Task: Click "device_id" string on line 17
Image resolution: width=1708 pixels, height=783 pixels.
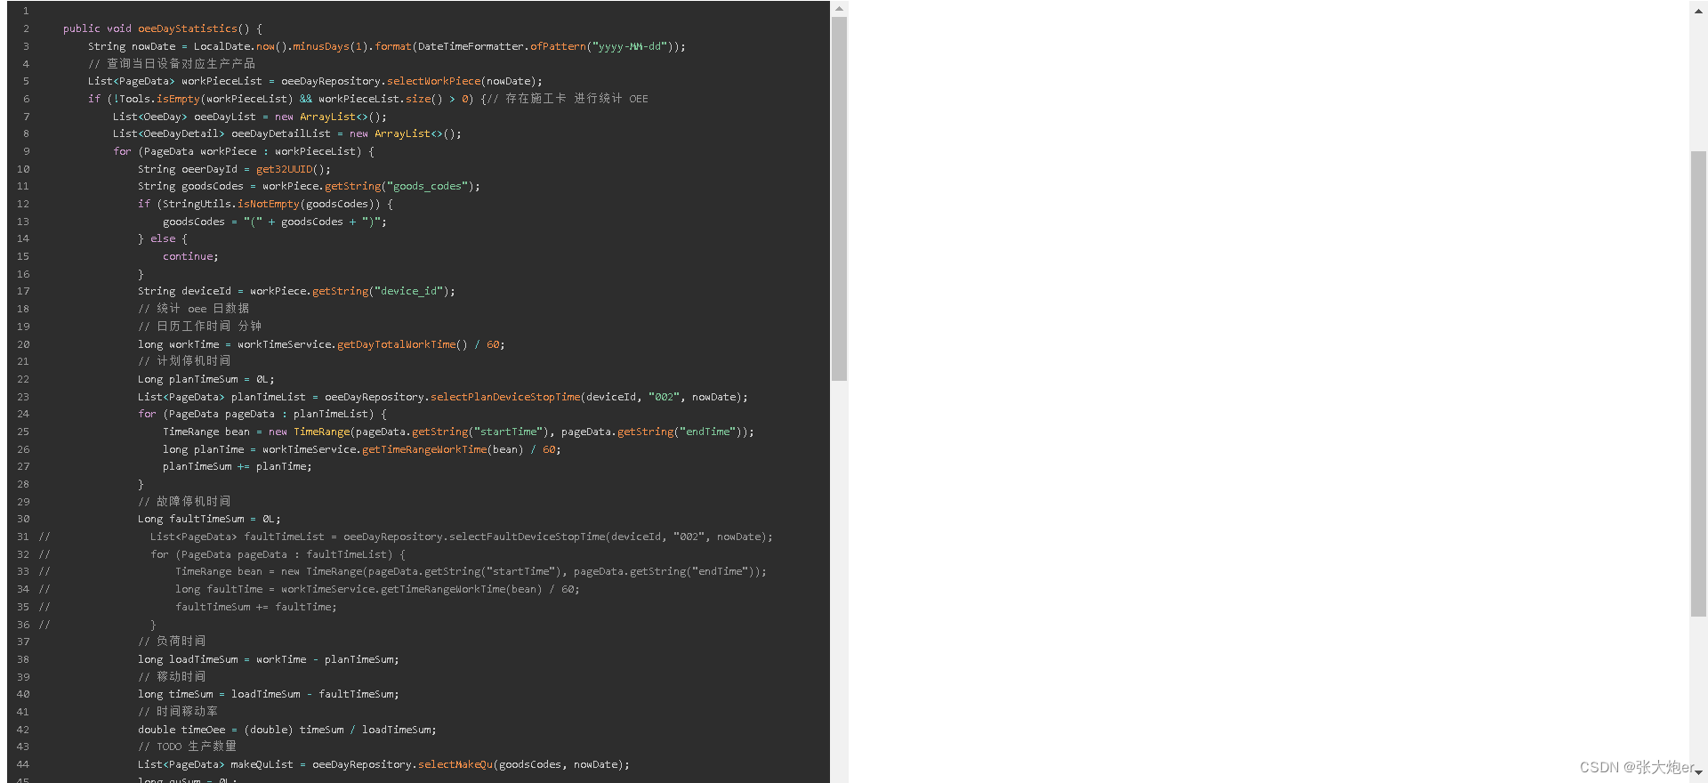Action: (x=409, y=291)
